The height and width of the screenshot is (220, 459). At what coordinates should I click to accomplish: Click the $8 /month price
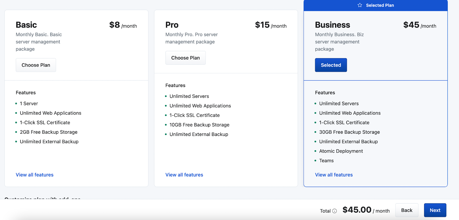pos(123,25)
